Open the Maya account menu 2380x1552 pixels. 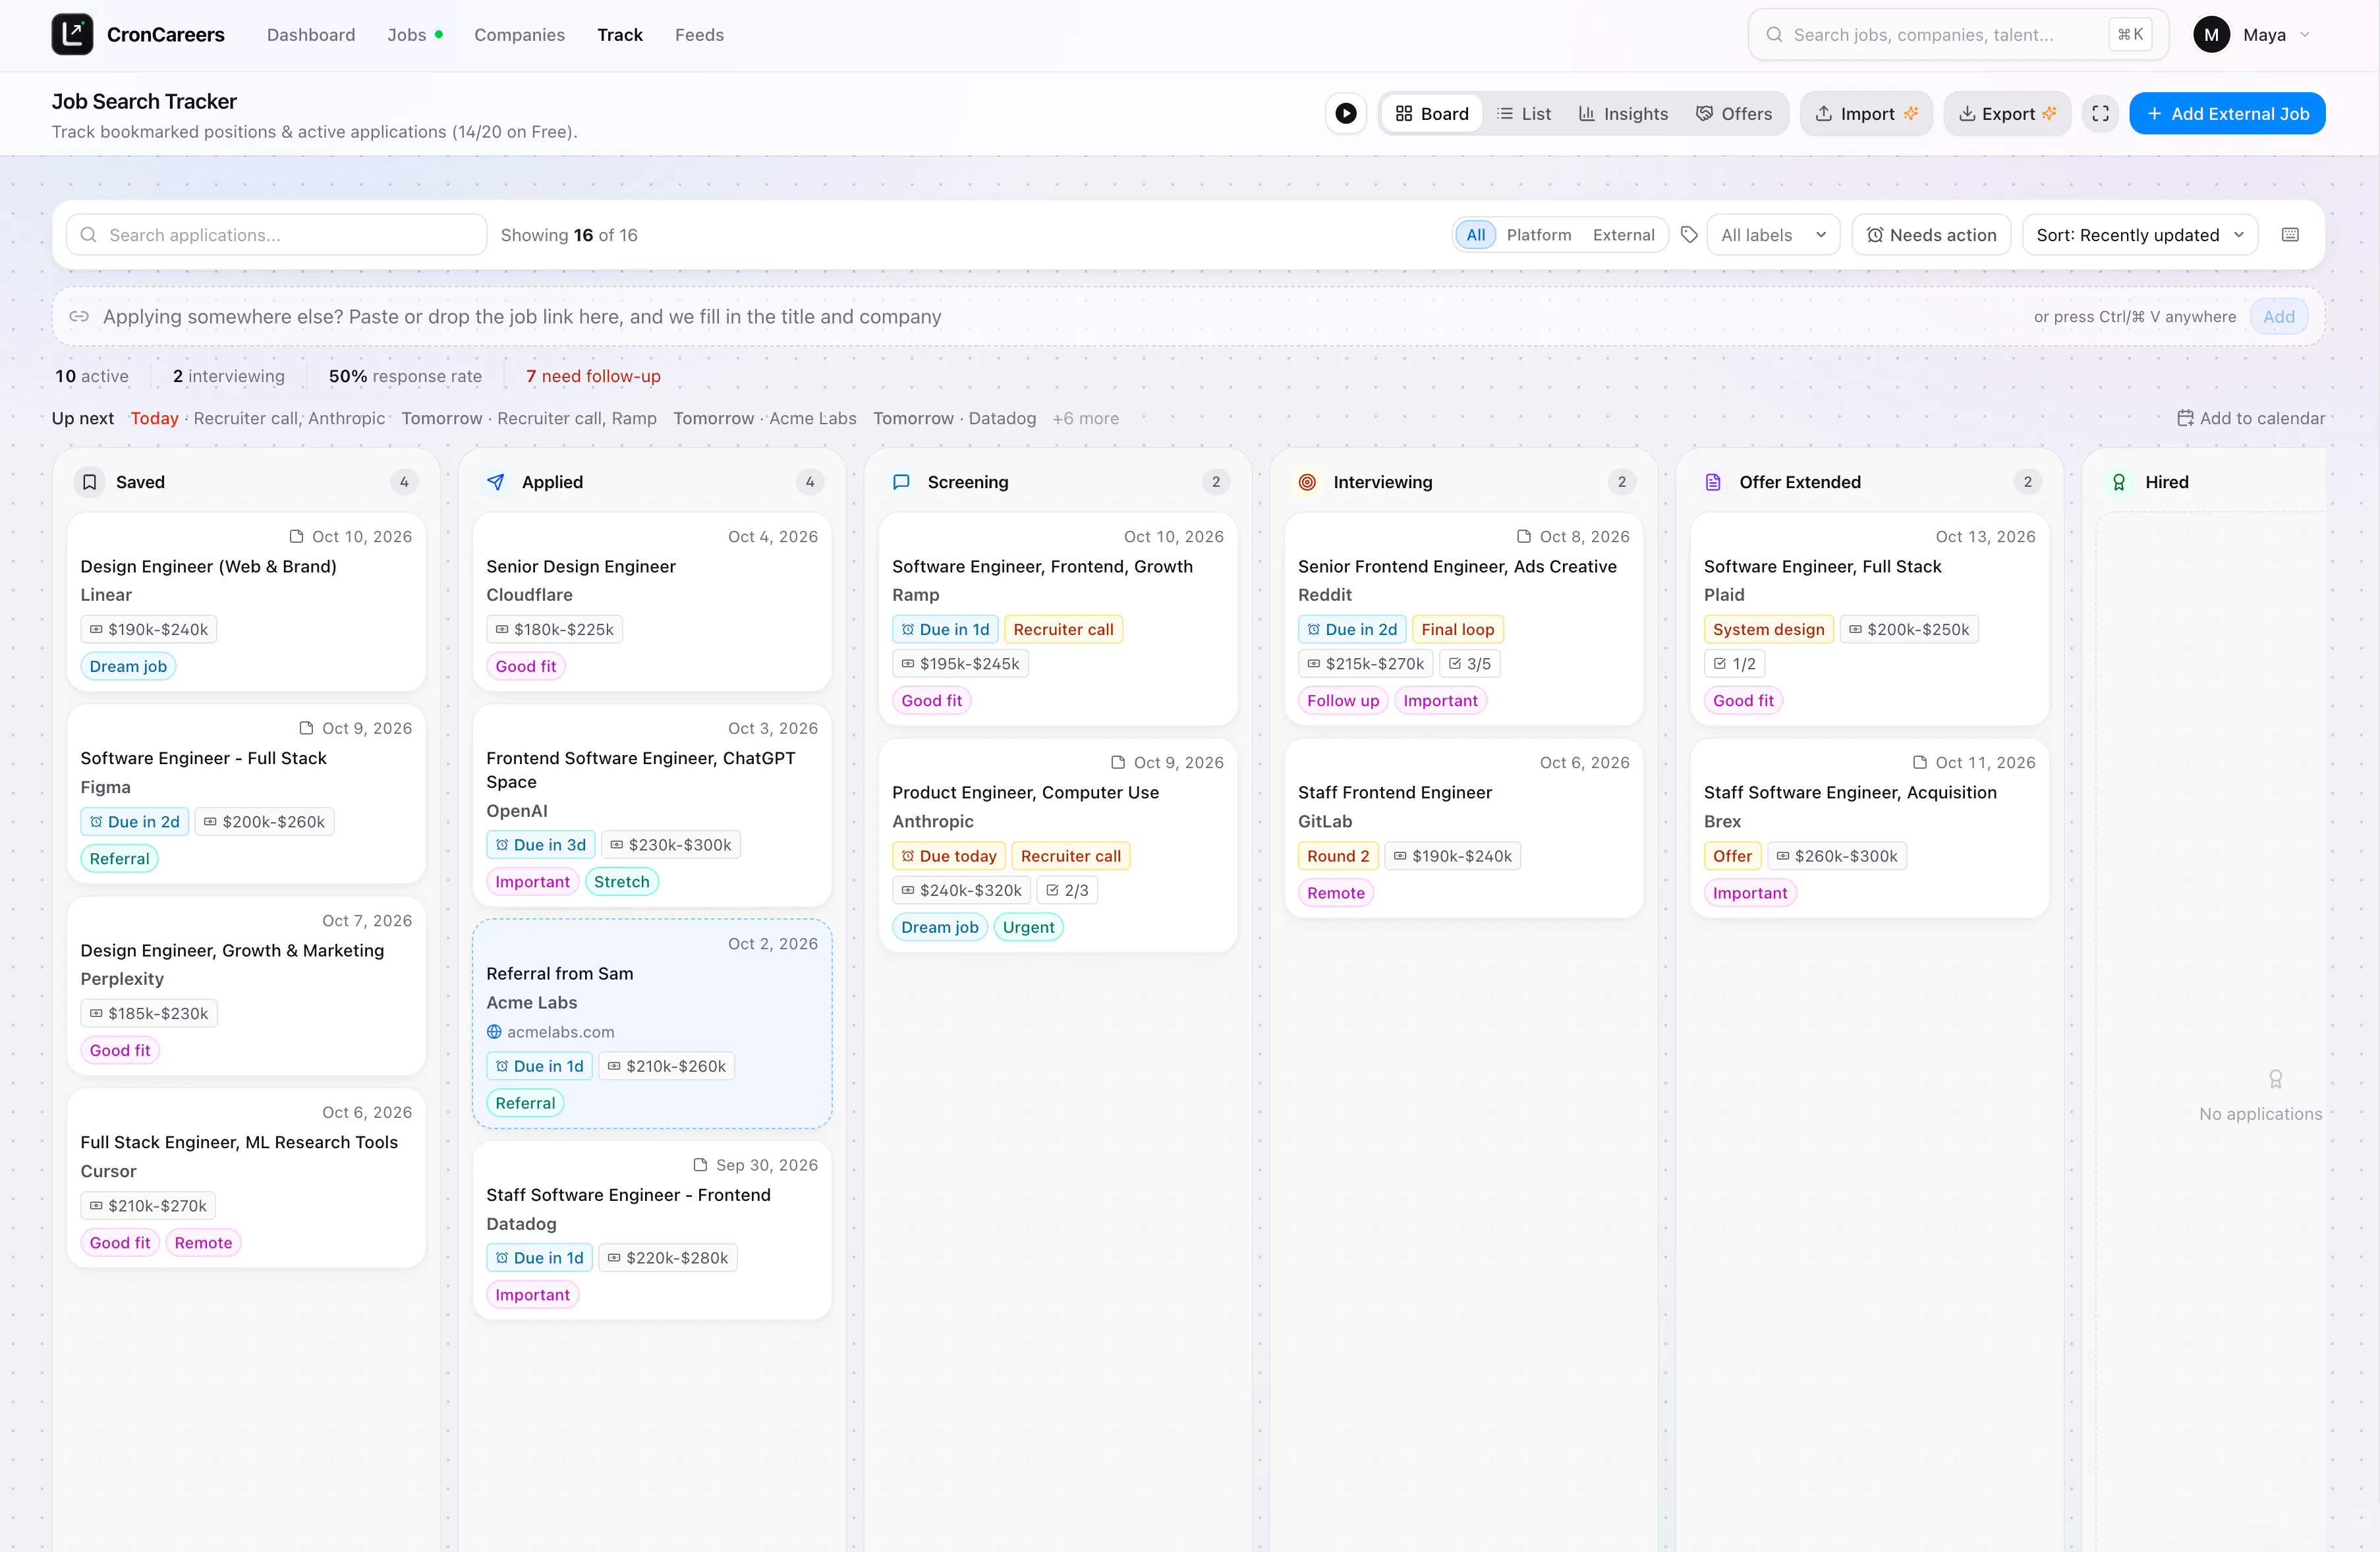[2251, 35]
